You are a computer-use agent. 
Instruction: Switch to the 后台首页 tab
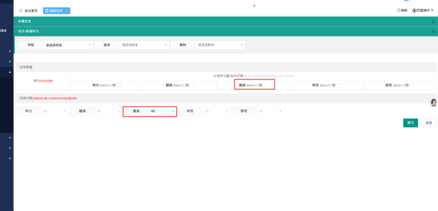(30, 10)
